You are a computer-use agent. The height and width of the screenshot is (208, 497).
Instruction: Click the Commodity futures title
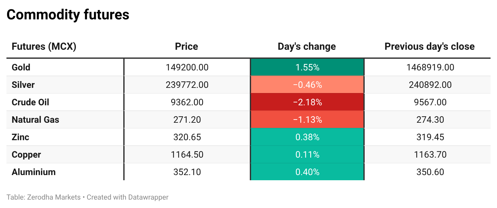tap(68, 15)
